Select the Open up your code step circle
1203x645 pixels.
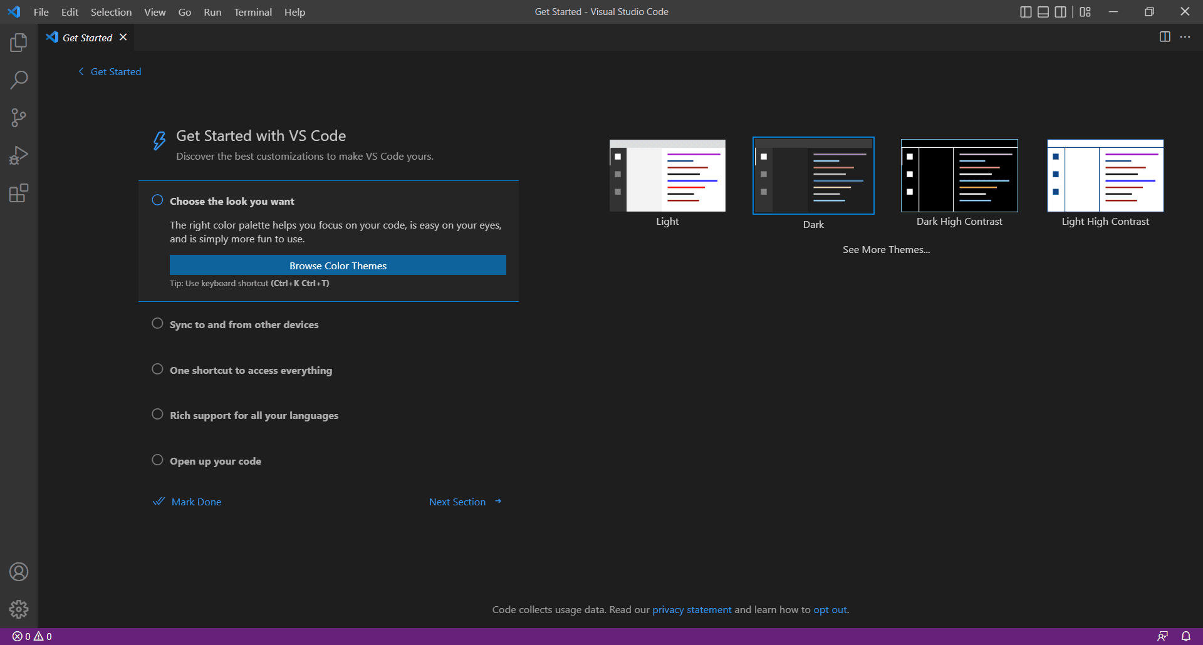[157, 460]
